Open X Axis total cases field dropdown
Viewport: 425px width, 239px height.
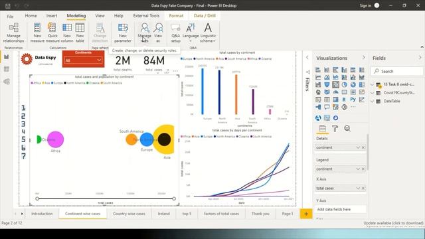[358, 188]
